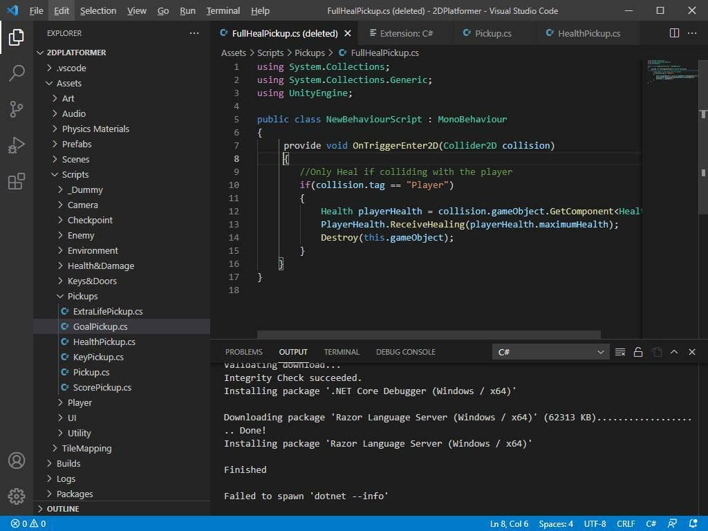Open the Accounts menu icon
This screenshot has width=708, height=531.
click(x=17, y=460)
